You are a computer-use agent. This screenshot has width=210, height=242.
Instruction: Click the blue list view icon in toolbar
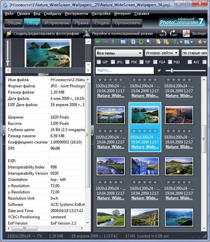click(x=123, y=42)
